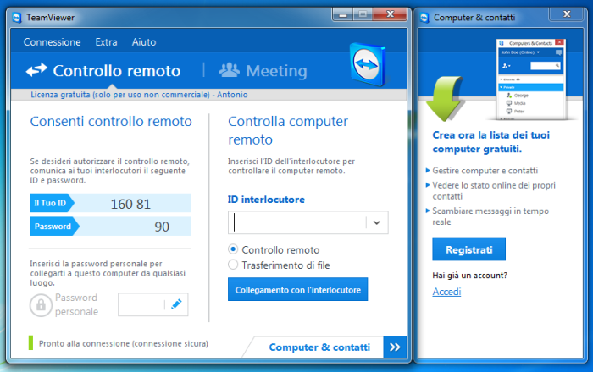Select the Controllo remoto radio option
593x372 pixels.
[x=233, y=249]
